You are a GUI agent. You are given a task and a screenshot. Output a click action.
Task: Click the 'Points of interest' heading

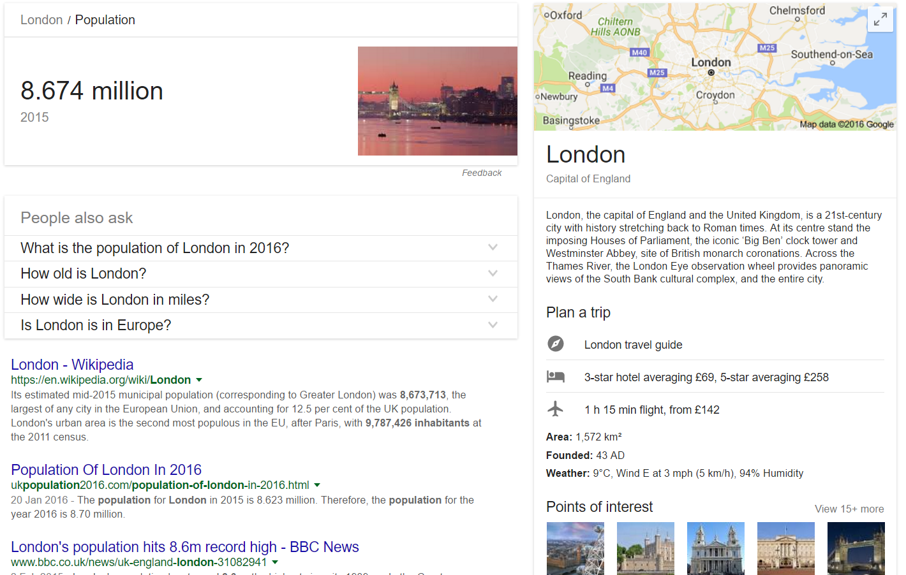tap(599, 507)
